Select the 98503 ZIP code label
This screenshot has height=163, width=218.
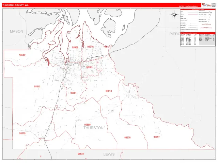coord(89,67)
